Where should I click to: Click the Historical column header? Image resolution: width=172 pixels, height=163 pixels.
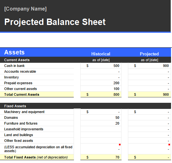101,54
